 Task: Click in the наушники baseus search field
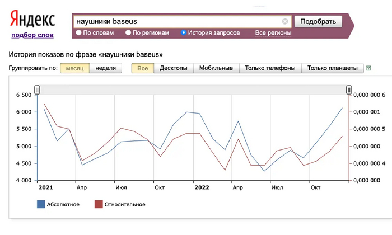(176, 22)
